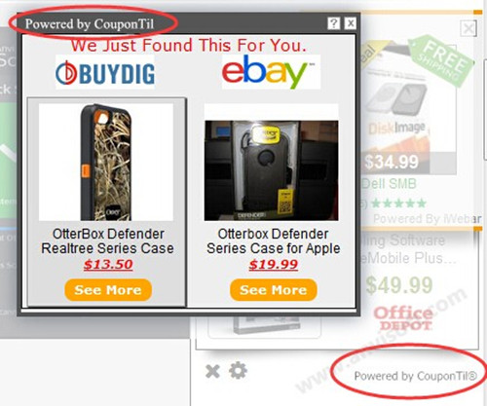Click the Office Depot logo
The width and height of the screenshot is (487, 406).
pos(403,318)
